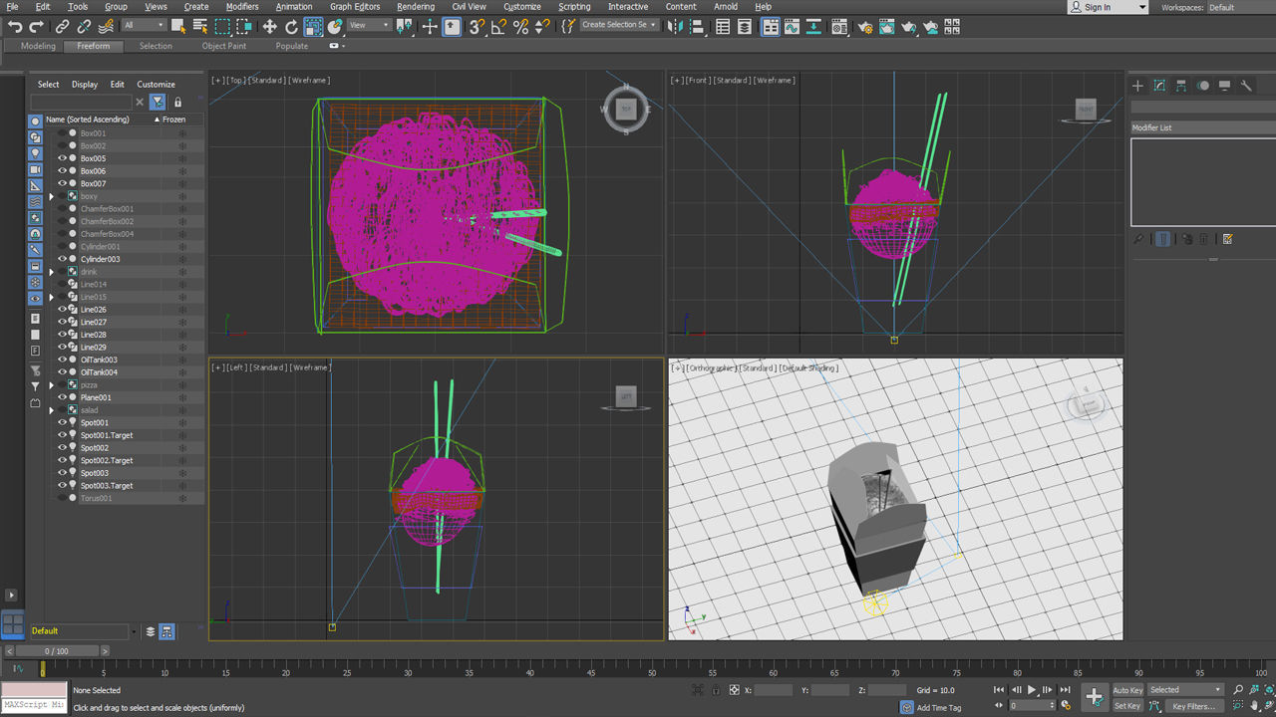Open the Rendering menu
The height and width of the screenshot is (717, 1276).
point(416,7)
